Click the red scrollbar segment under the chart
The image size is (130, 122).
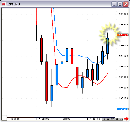click(20, 117)
